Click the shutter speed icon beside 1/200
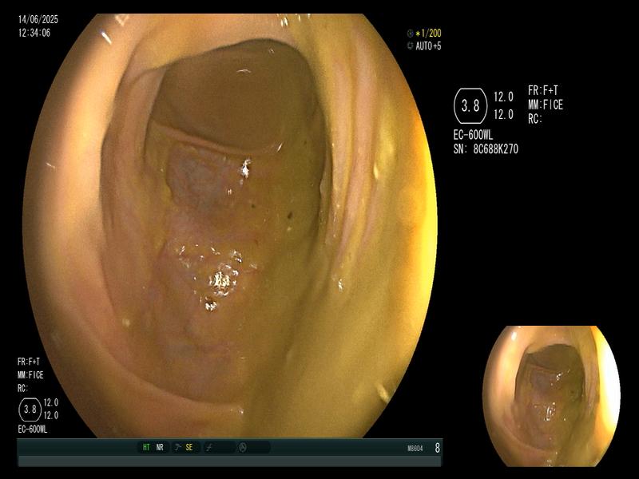This screenshot has height=479, width=639. tap(410, 34)
